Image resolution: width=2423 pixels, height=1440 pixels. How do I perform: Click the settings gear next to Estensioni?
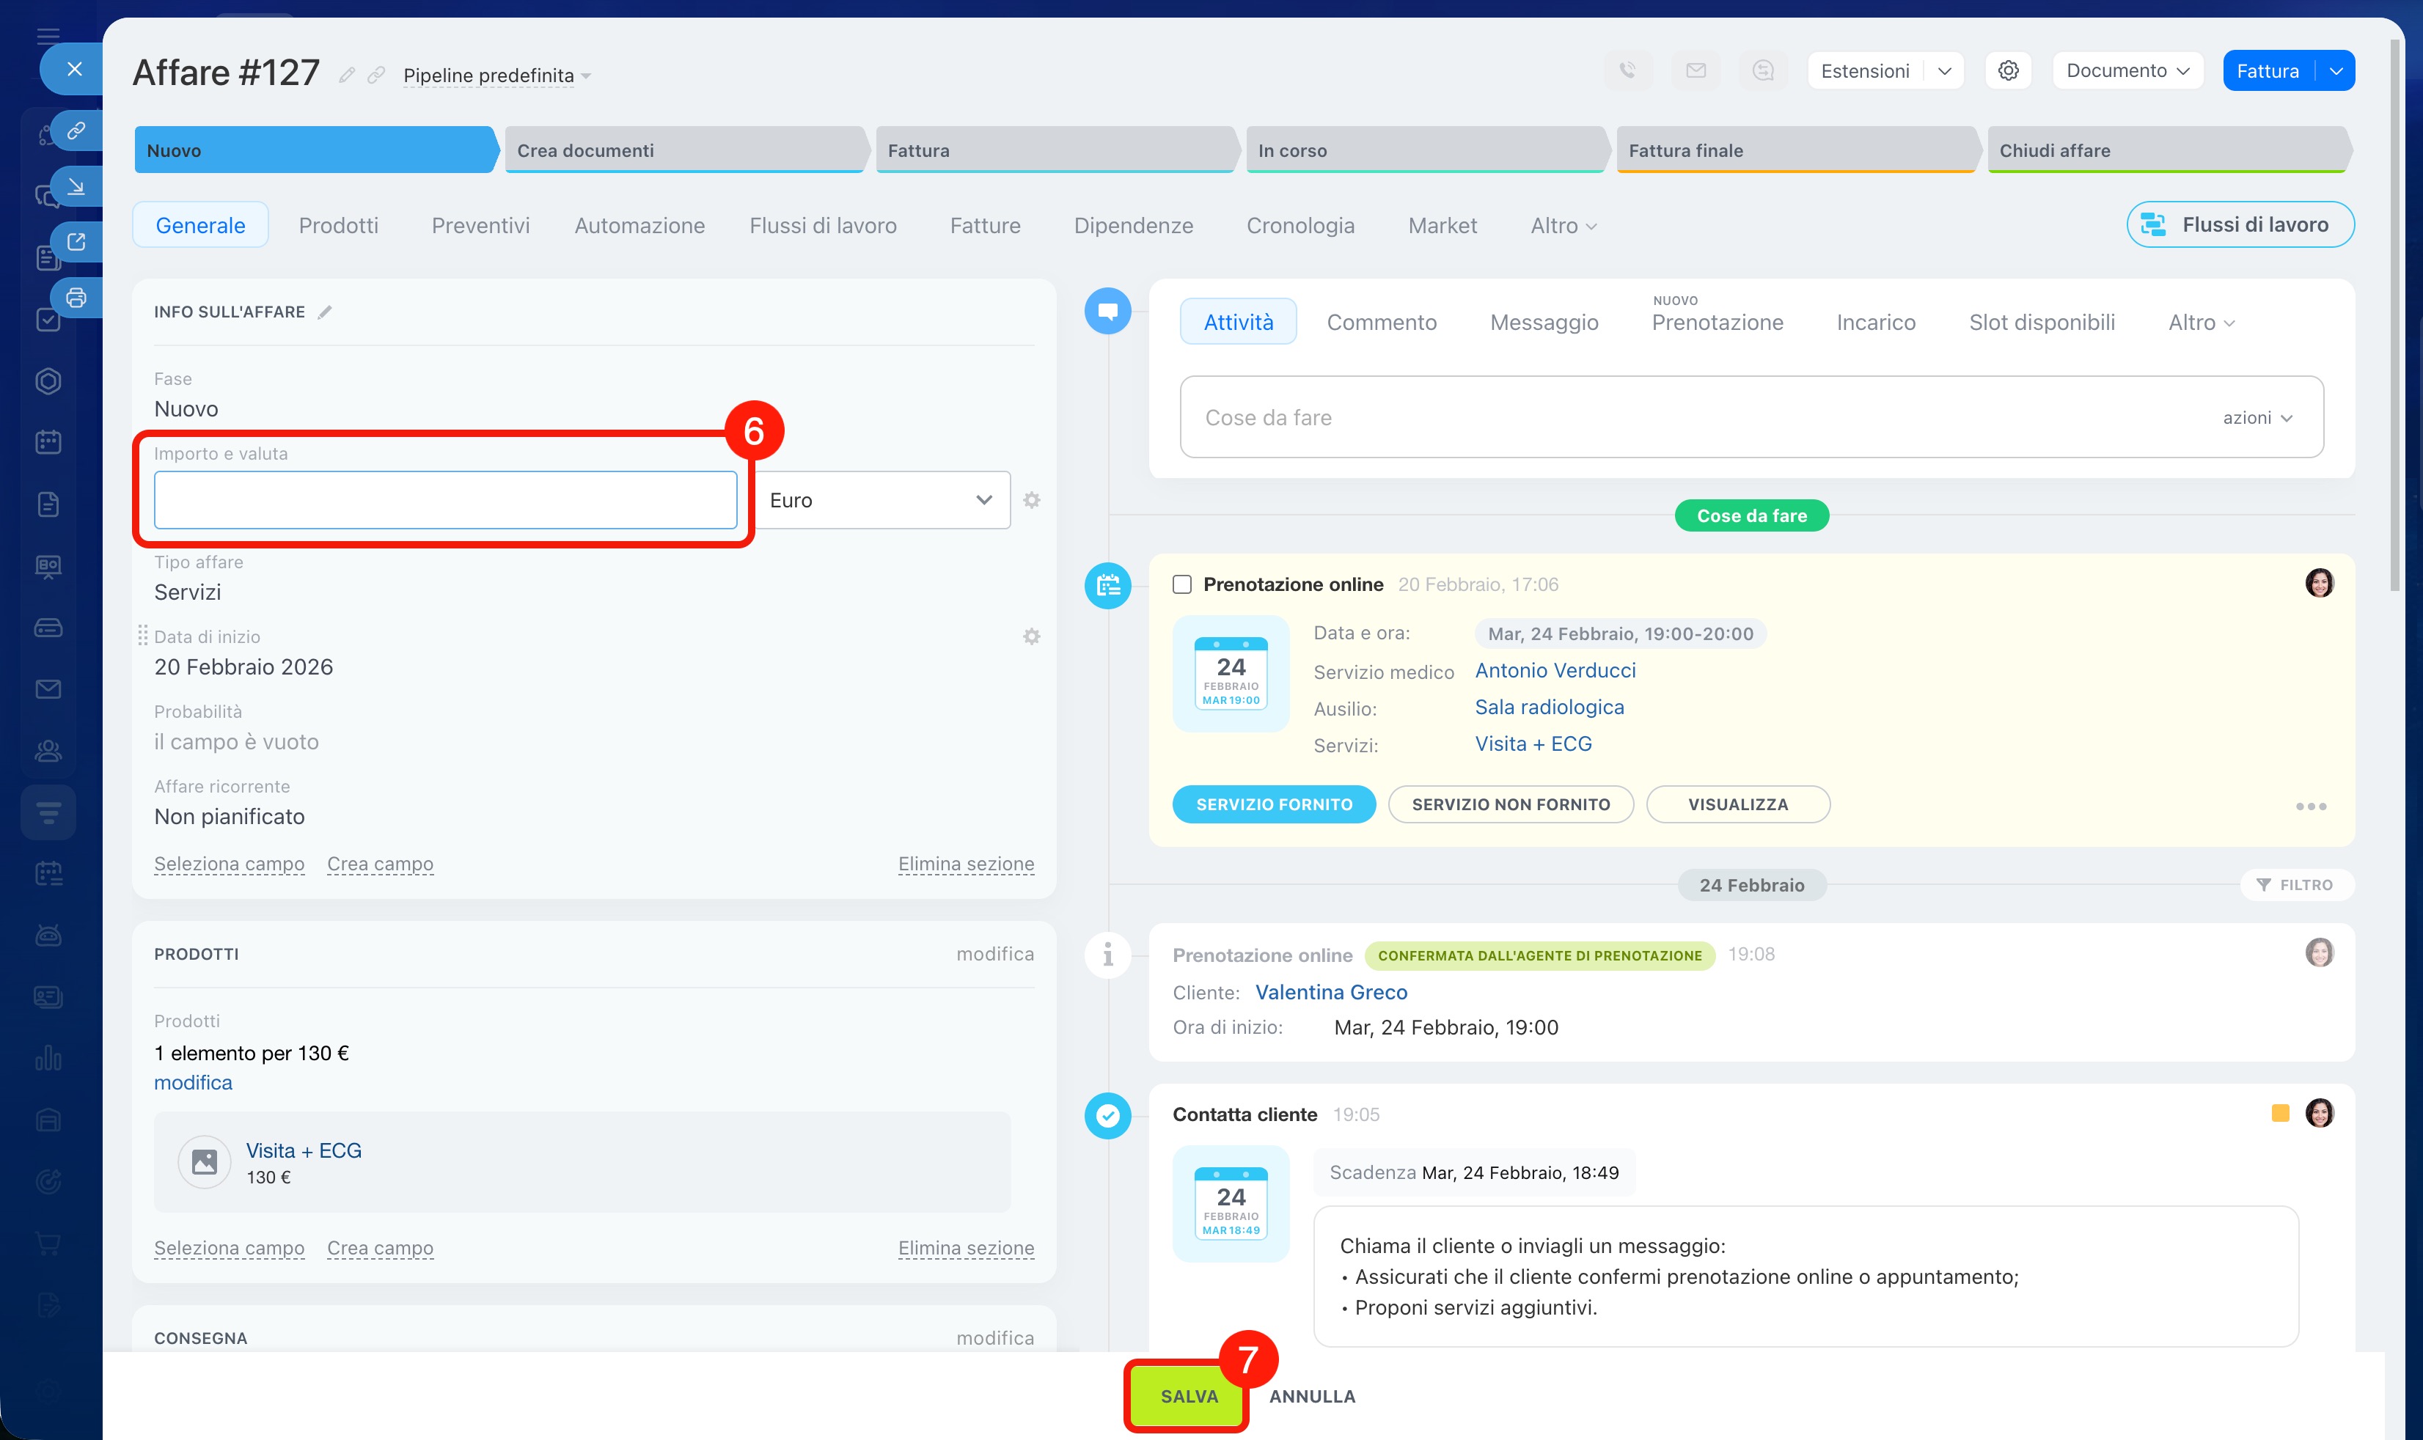point(2008,71)
